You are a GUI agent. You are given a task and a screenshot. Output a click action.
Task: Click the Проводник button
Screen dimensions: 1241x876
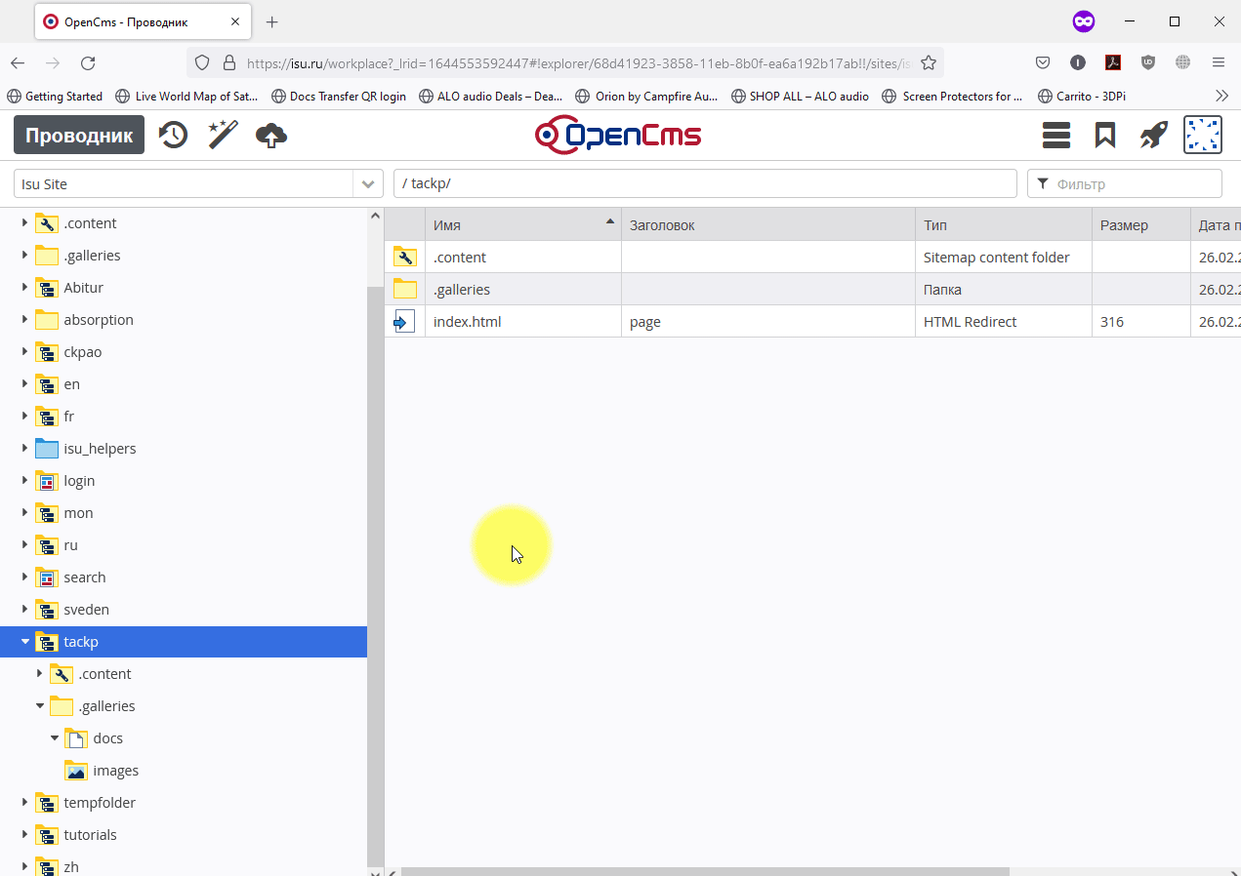point(79,135)
